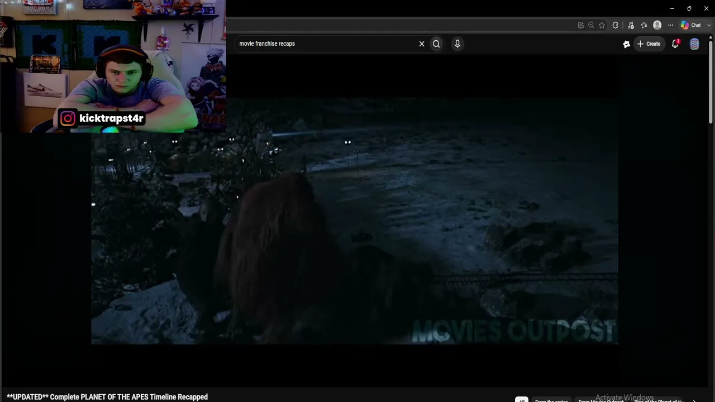The image size is (715, 402).
Task: Open the media control music-note icon
Action: [x=631, y=25]
